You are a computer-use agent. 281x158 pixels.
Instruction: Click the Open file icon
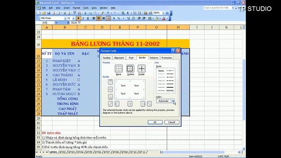[x=44, y=13]
